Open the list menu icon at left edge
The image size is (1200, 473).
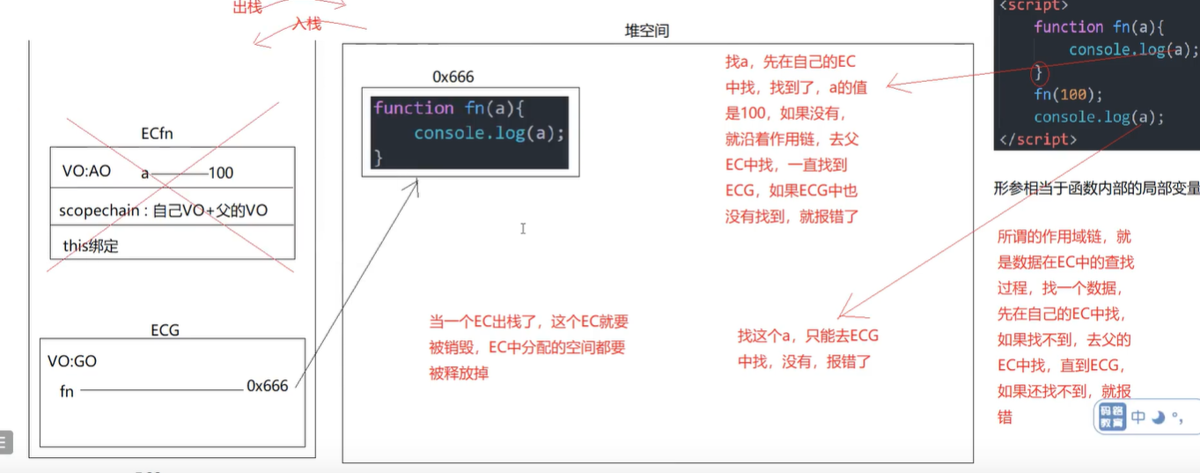click(4, 441)
